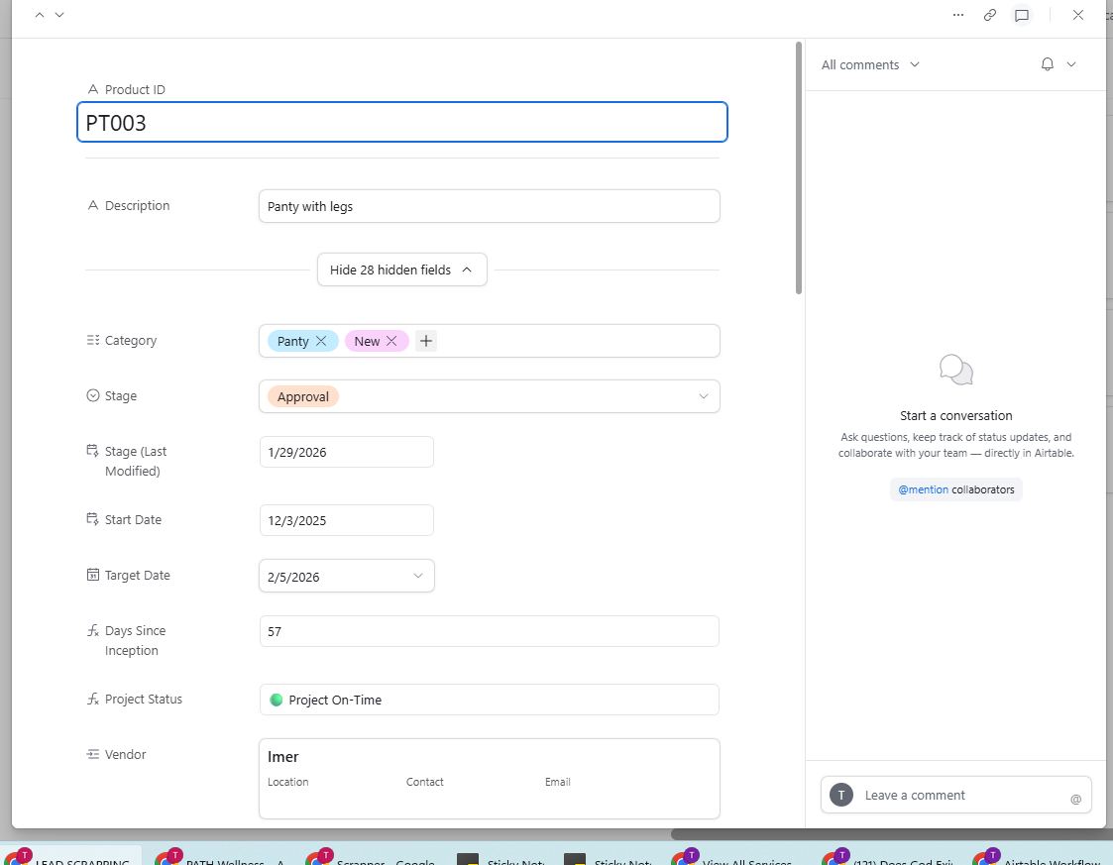Go to previous record with up chevron

[x=40, y=15]
